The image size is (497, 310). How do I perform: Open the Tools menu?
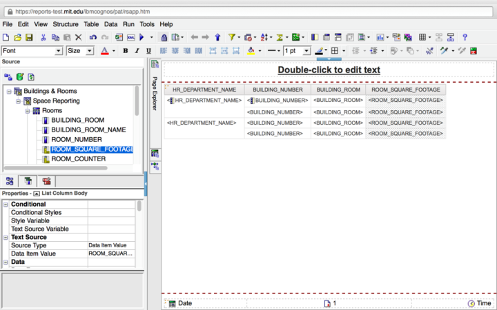coord(147,24)
